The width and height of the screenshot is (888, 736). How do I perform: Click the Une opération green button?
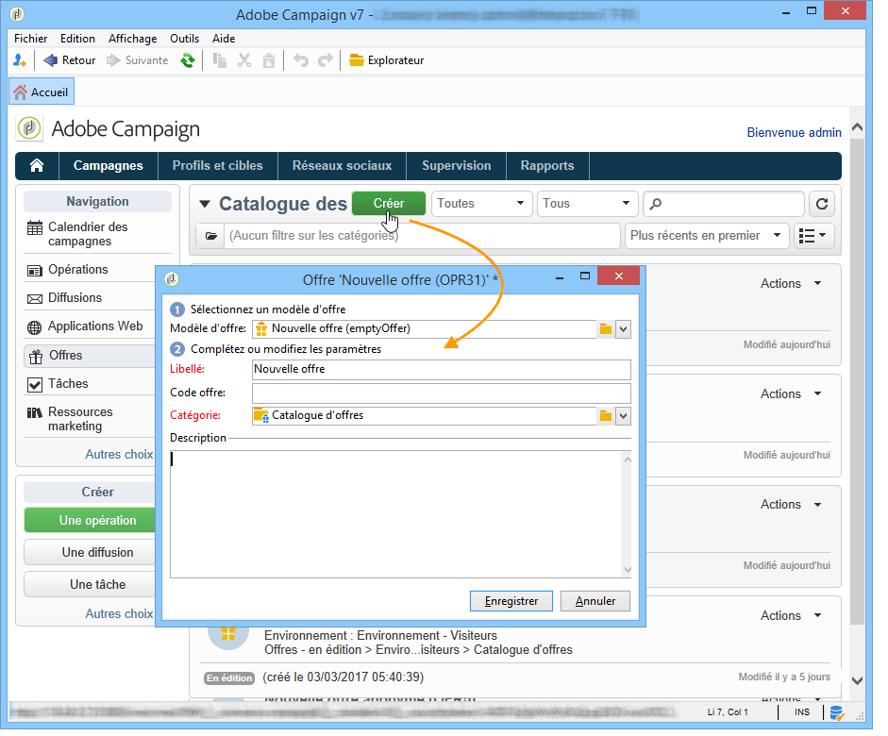tap(90, 521)
